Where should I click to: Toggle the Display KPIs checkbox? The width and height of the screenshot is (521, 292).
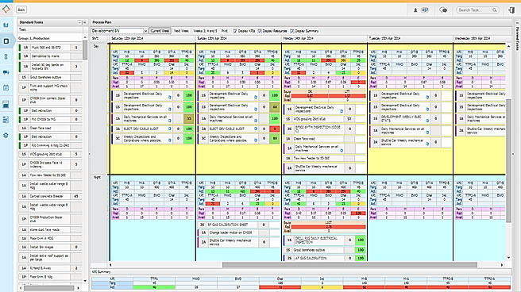pos(234,31)
